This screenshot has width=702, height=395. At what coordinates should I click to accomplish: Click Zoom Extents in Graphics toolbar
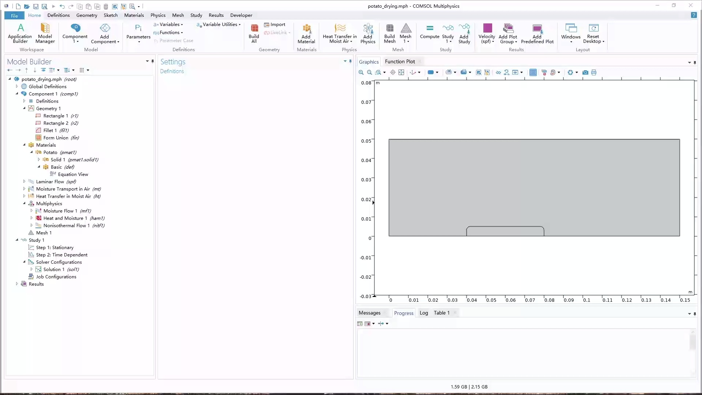(x=401, y=72)
